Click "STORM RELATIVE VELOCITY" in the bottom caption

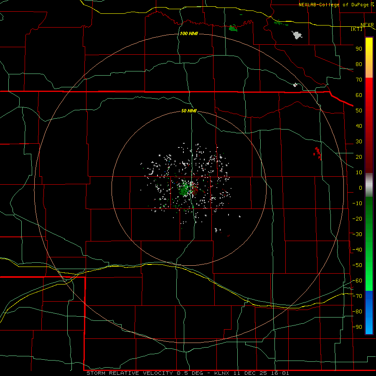[130, 373]
